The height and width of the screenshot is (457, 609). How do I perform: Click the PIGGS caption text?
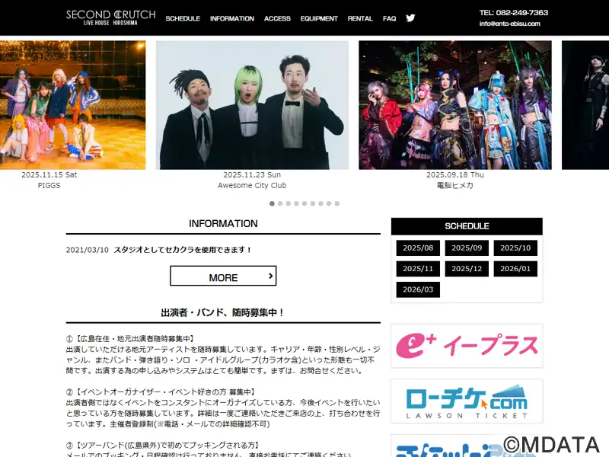coord(49,186)
